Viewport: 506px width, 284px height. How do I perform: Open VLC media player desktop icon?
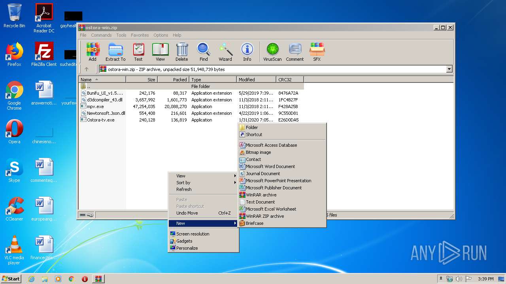pos(14,250)
